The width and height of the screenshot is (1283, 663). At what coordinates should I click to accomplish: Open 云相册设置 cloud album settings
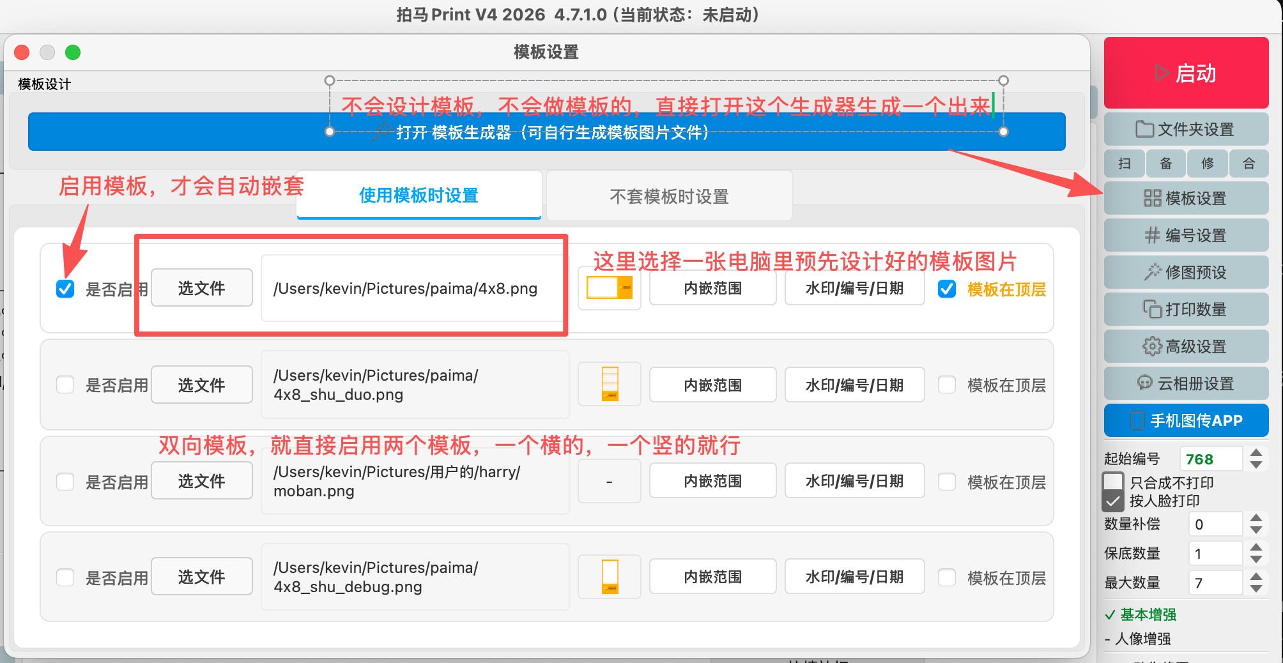pos(1186,384)
